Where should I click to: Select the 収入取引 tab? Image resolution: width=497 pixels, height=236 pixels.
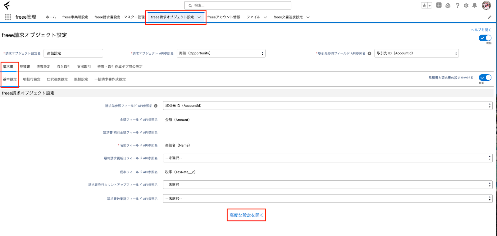click(x=64, y=66)
